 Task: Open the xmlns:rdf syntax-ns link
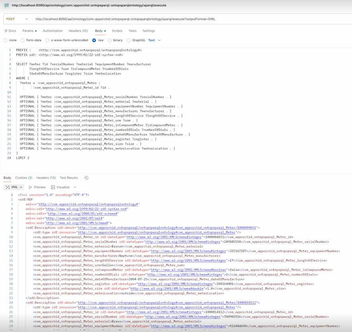click(x=86, y=209)
